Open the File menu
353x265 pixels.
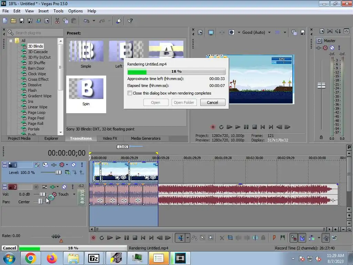pyautogui.click(x=6, y=11)
